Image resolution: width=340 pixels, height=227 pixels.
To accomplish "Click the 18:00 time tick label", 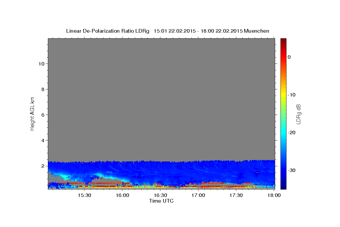I will [x=274, y=196].
